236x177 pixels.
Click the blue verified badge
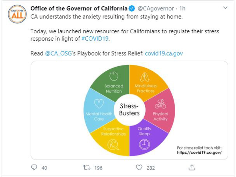click(x=132, y=8)
